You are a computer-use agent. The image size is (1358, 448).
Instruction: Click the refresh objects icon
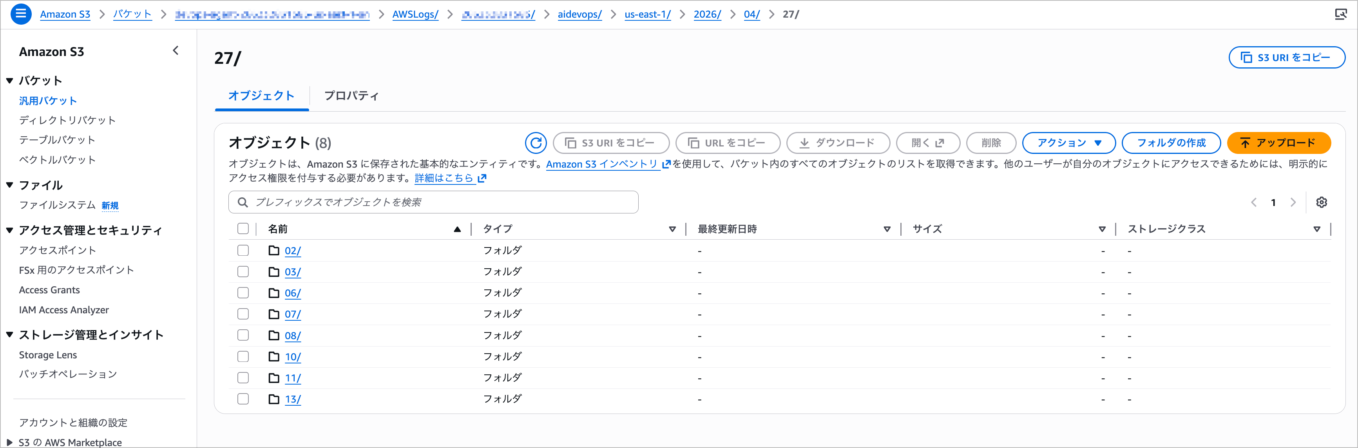pyautogui.click(x=536, y=143)
